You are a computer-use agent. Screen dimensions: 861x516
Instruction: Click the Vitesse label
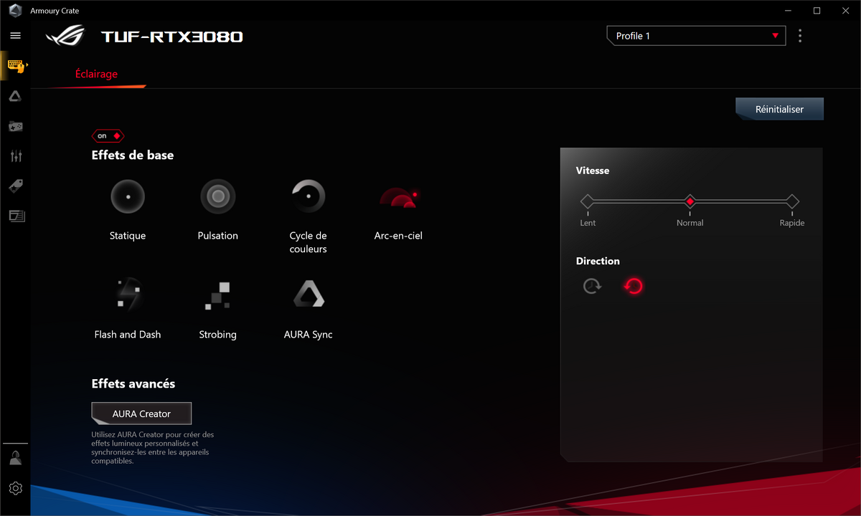(593, 171)
